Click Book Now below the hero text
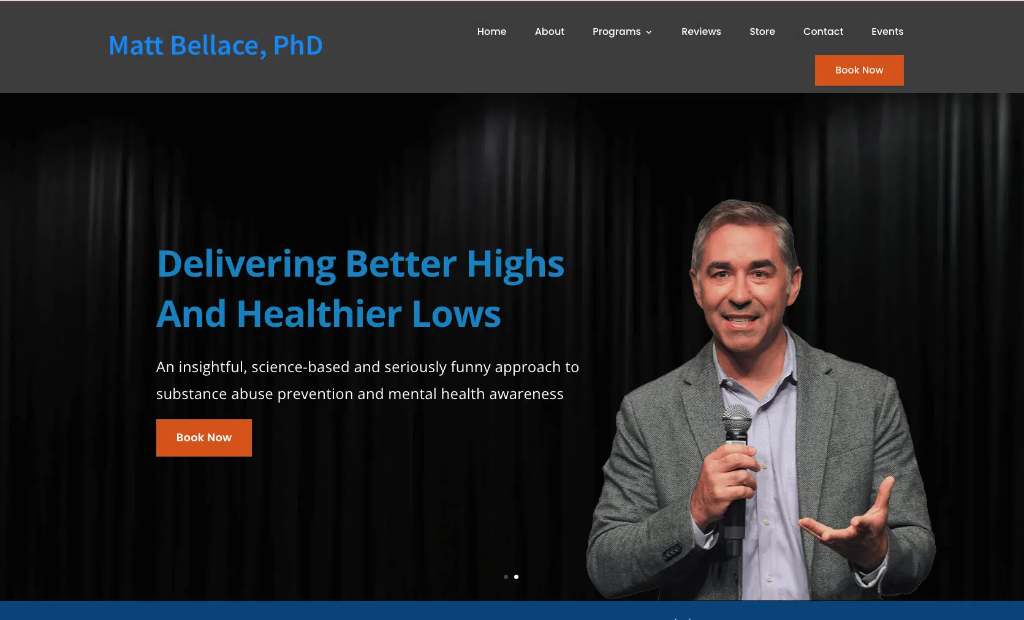This screenshot has height=620, width=1024. pyautogui.click(x=204, y=438)
